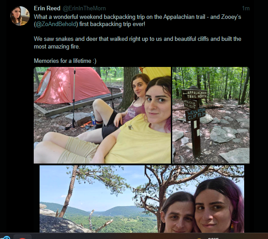Viewport: 268px width, 239px height.
Task: Open the red app icon in the taskbar
Action: (x=22, y=238)
